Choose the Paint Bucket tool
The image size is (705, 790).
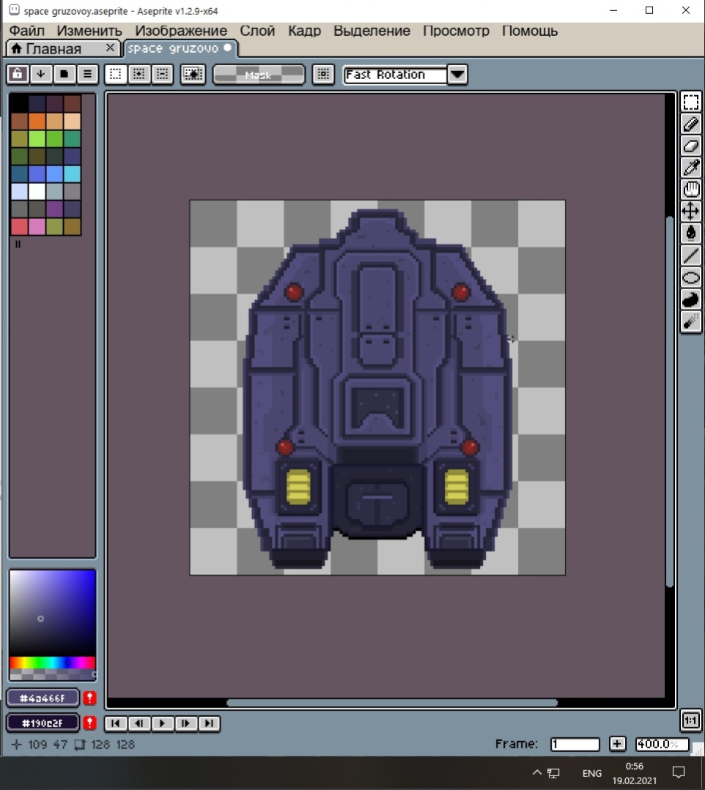click(690, 234)
